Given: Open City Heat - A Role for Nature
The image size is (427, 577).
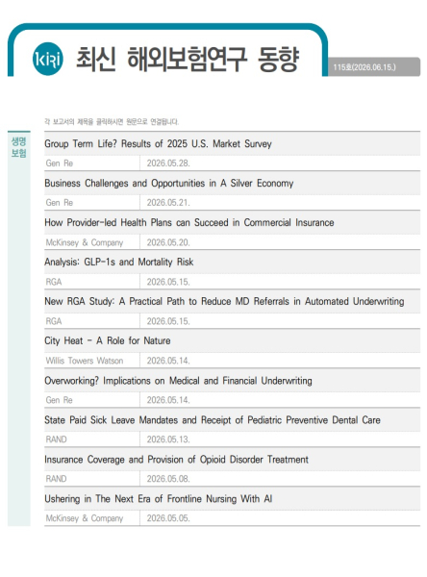Looking at the screenshot, I should click(x=108, y=340).
